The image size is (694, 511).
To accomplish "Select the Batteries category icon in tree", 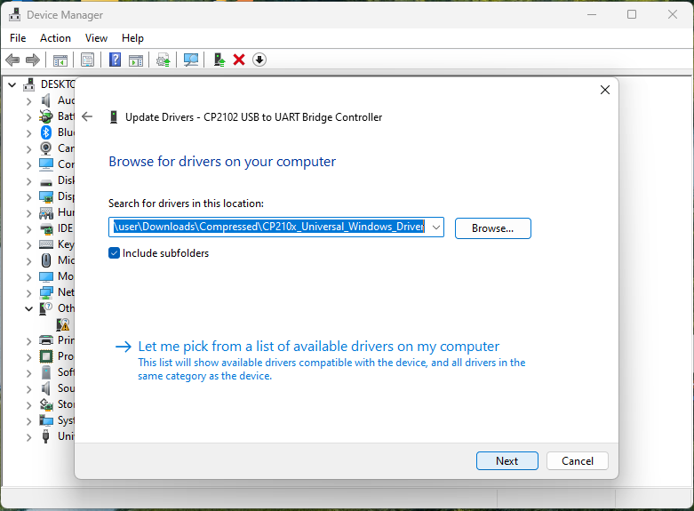I will coord(46,116).
